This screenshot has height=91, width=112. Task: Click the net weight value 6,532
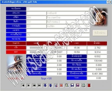point(97,56)
